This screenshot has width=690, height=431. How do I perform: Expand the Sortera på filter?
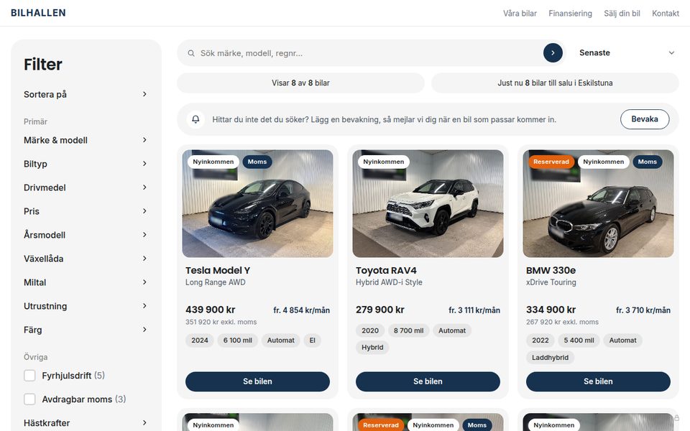[86, 94]
